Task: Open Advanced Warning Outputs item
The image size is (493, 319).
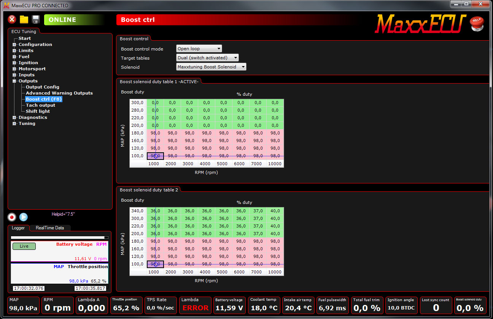Action: [59, 93]
